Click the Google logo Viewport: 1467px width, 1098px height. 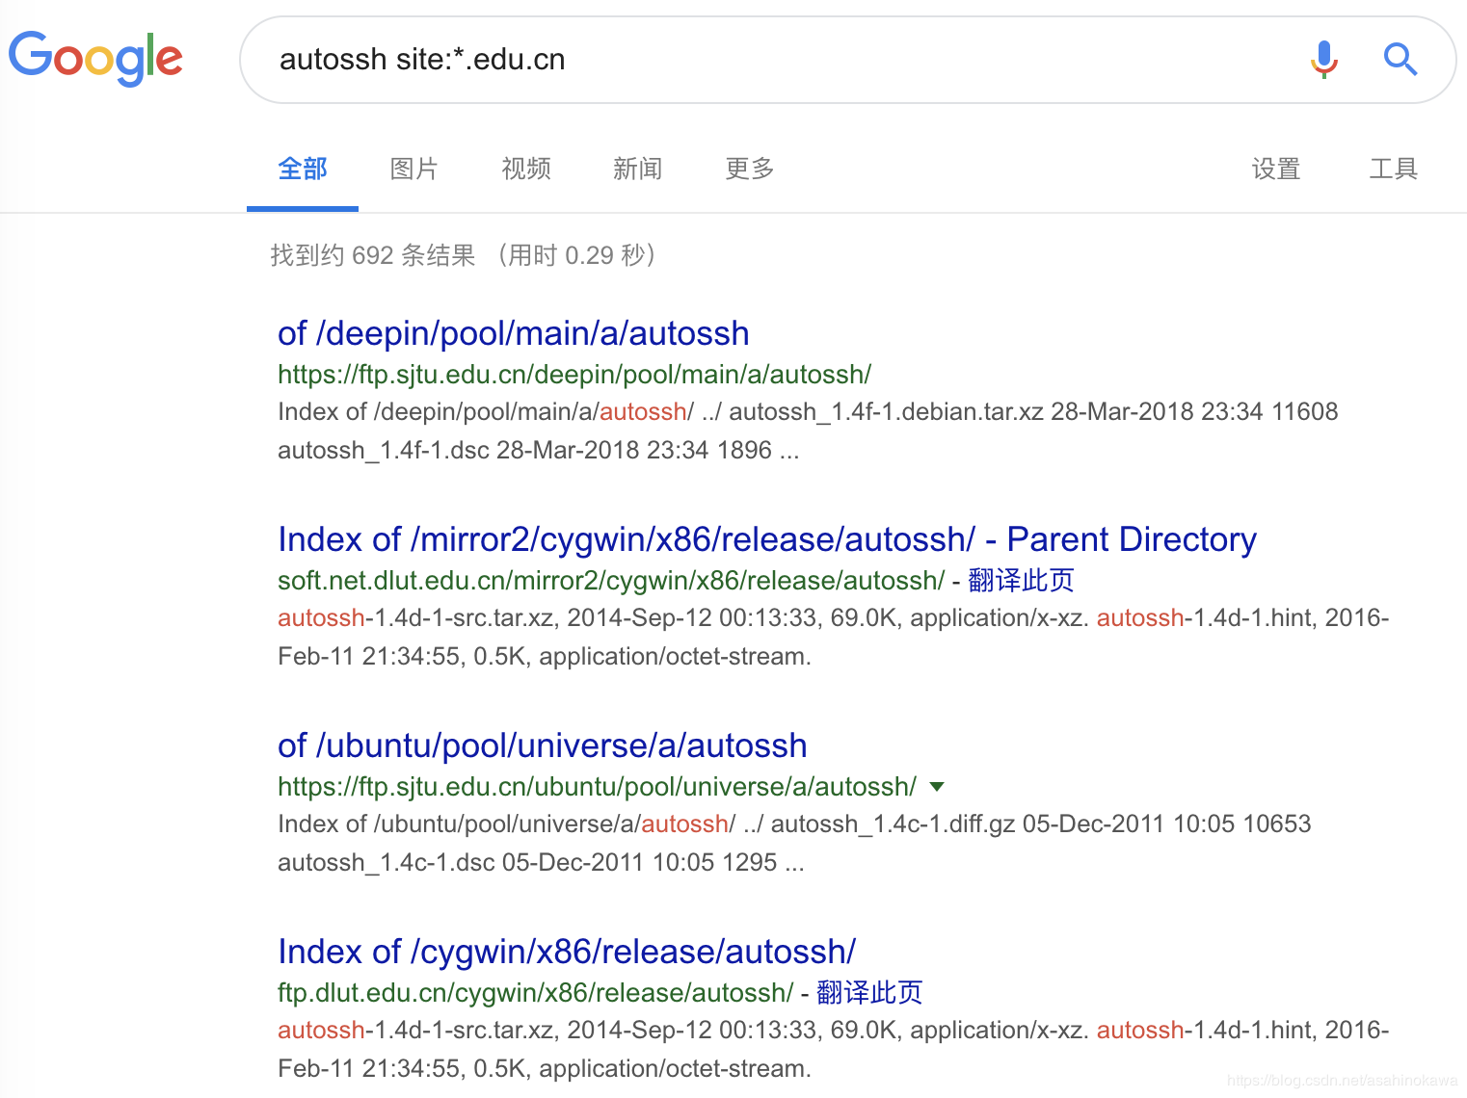[x=95, y=58]
